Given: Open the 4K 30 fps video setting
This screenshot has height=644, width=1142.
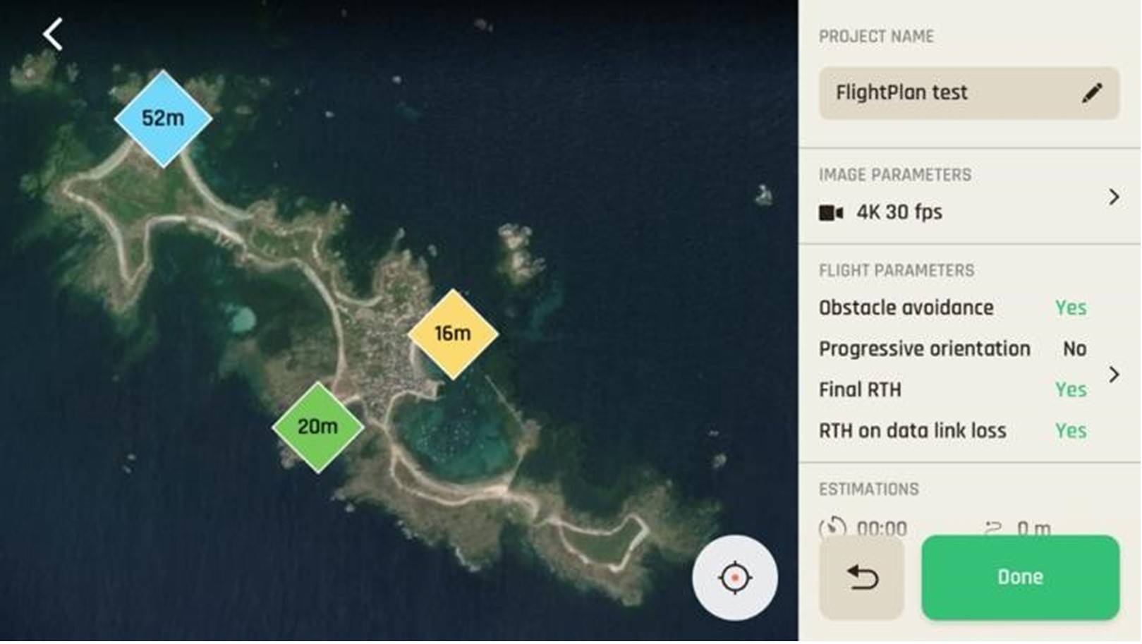Looking at the screenshot, I should pos(899,212).
